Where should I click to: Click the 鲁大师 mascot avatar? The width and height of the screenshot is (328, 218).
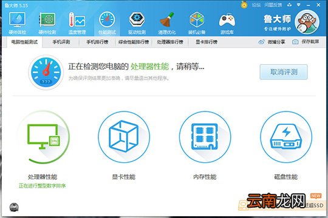tap(307, 22)
